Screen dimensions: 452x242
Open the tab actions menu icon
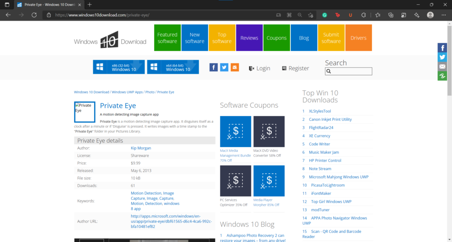click(x=7, y=4)
